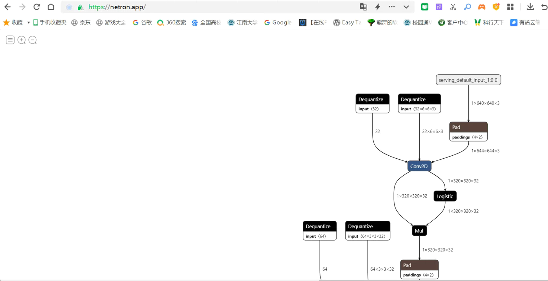This screenshot has width=548, height=281.
Task: Open the 龍舞的软 bookmark
Action: 382,23
